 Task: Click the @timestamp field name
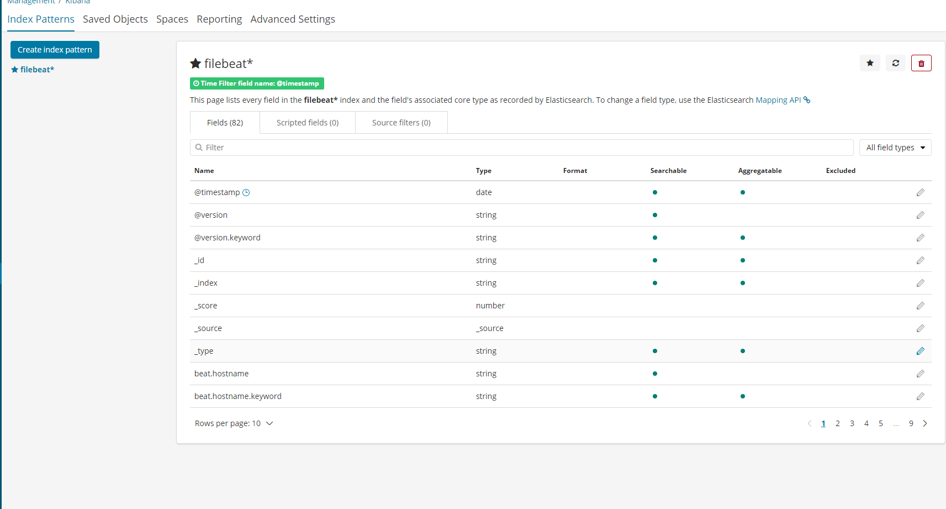coord(217,192)
